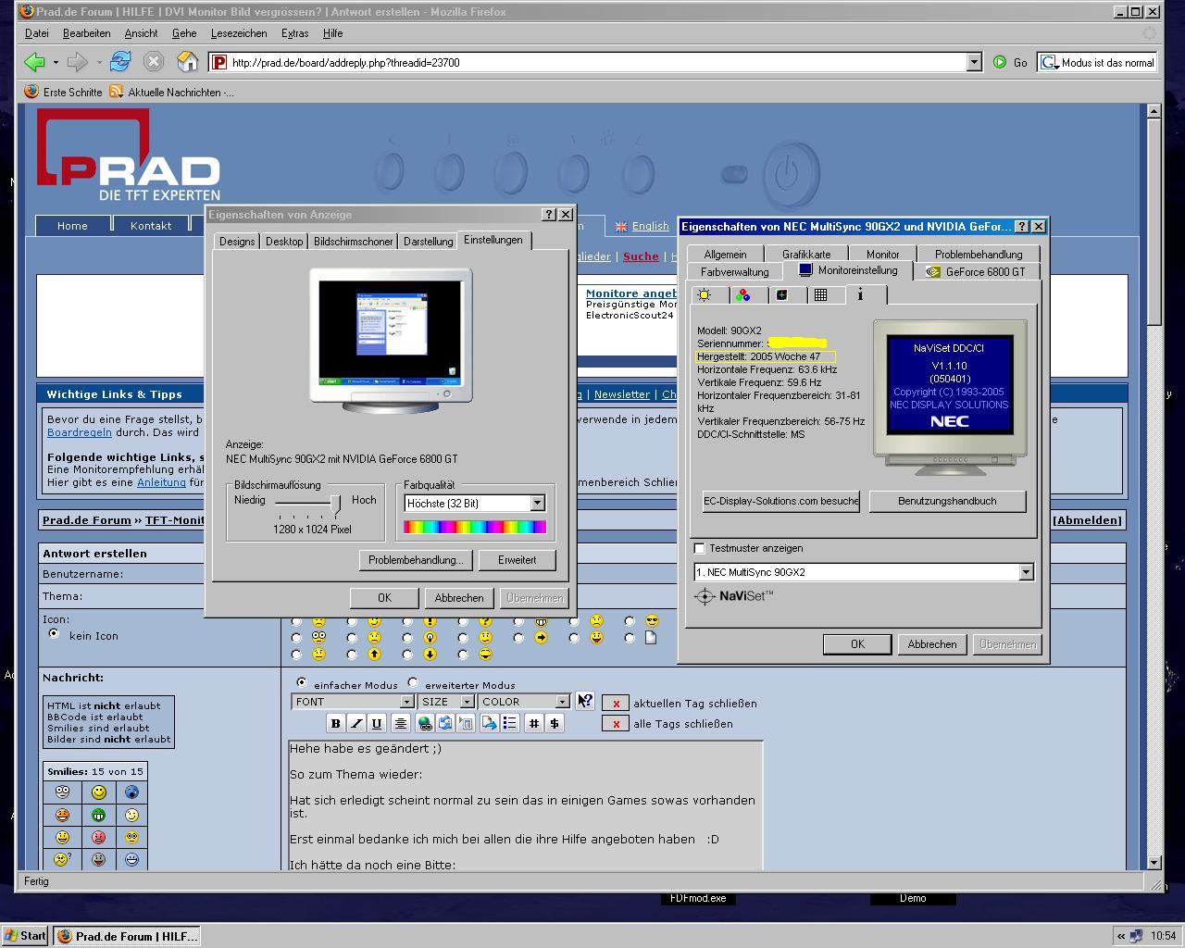
Task: Expand the NEC MultiSync 90GX2 monitor dropdown
Action: [x=1025, y=572]
